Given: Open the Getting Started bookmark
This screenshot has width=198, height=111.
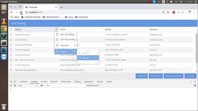Looking at the screenshot, I should coord(31,17).
